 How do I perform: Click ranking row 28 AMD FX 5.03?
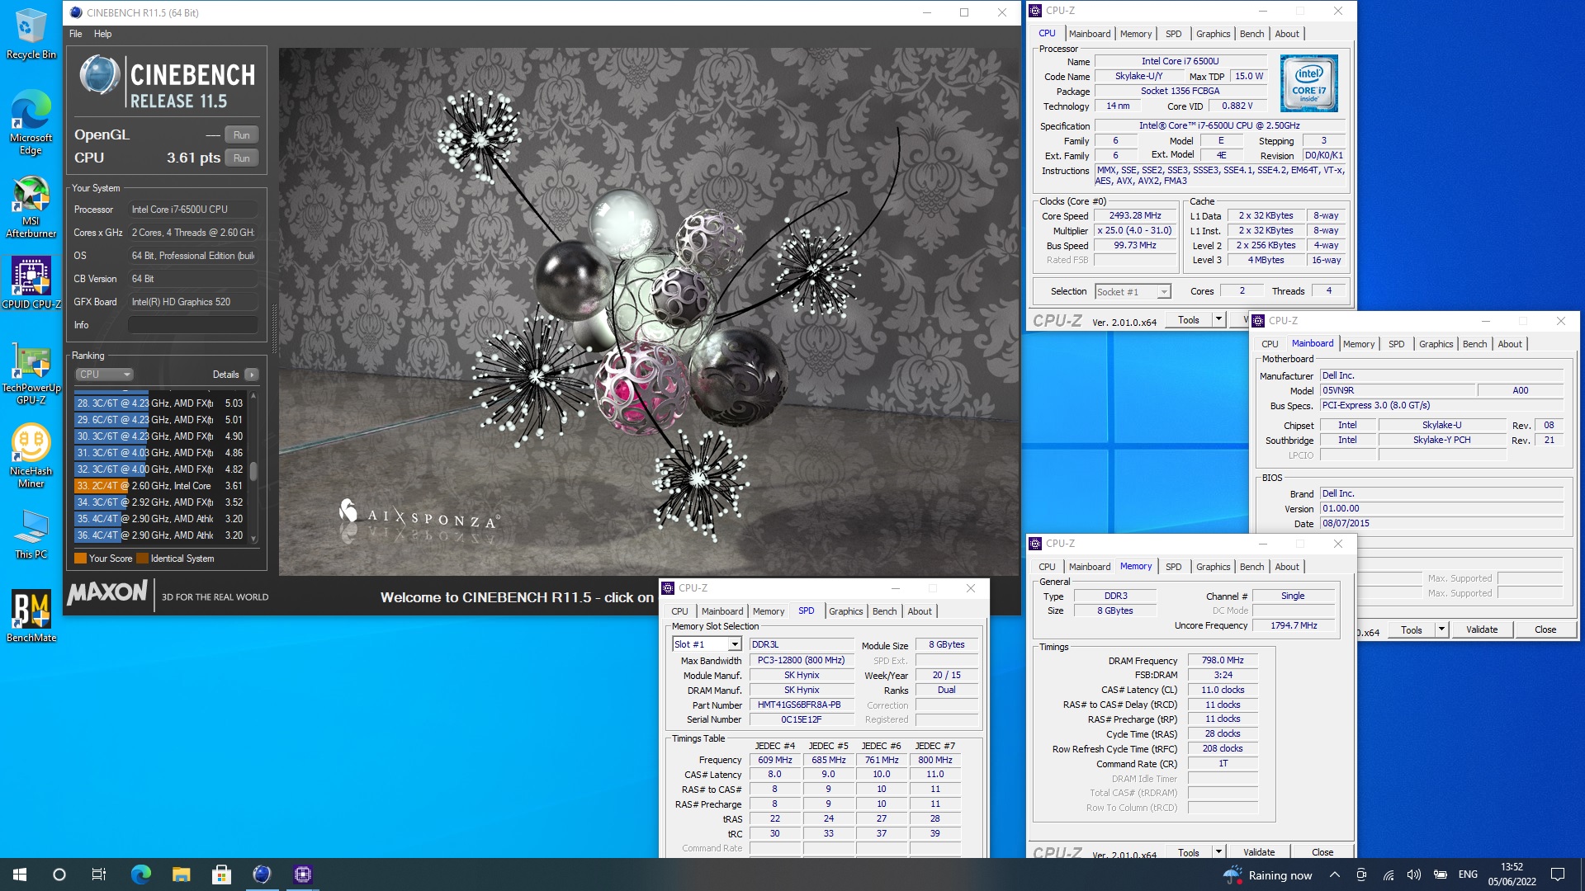pos(160,403)
